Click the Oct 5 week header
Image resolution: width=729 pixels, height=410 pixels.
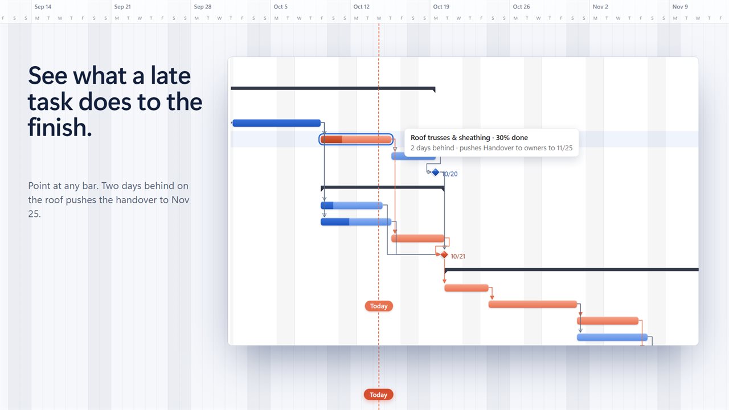click(280, 7)
